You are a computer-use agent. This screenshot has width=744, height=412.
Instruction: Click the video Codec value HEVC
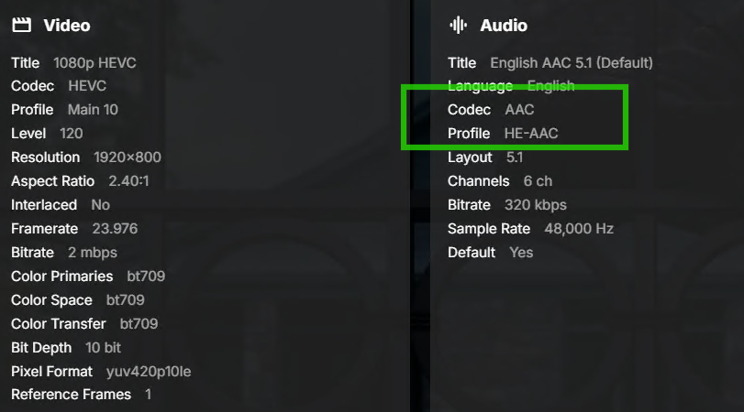[x=87, y=86]
